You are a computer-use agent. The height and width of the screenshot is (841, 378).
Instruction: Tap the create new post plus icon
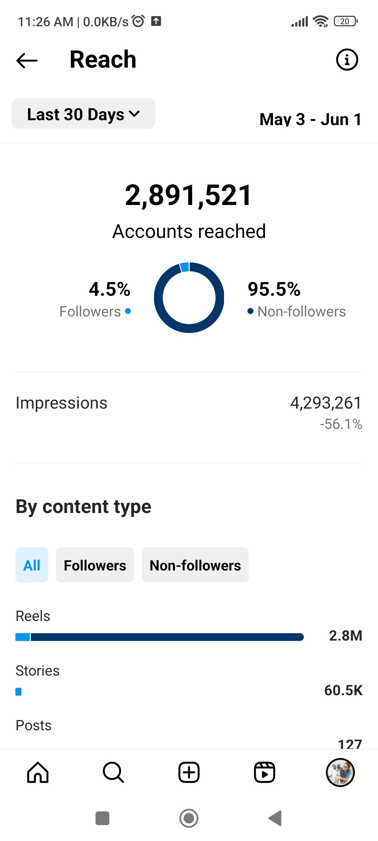point(189,772)
